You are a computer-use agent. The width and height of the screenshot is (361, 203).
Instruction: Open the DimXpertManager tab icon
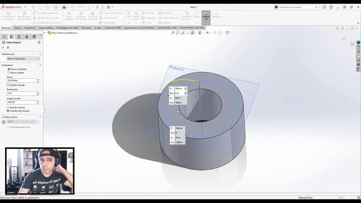27,37
